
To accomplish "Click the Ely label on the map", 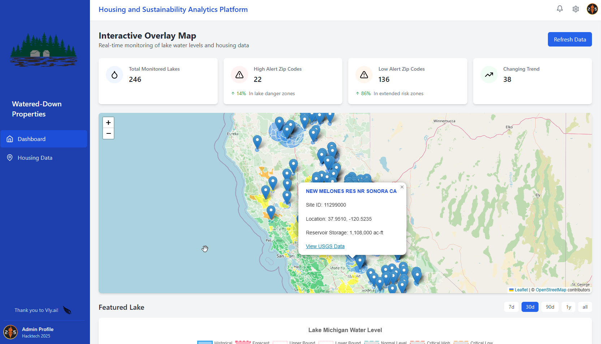I will (538, 195).
